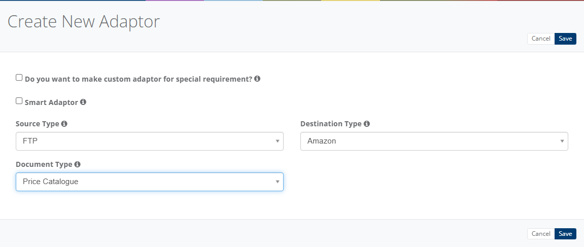Click the Document Type info icon

tap(77, 164)
